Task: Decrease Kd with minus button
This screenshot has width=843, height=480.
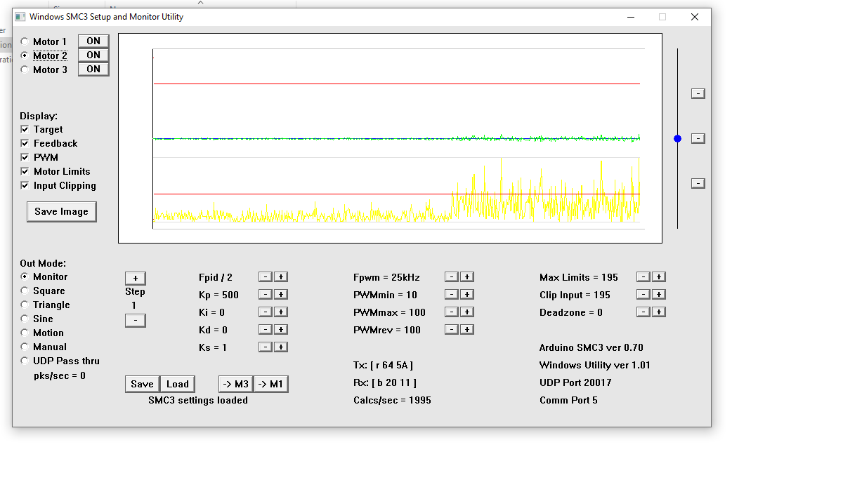Action: pos(265,329)
